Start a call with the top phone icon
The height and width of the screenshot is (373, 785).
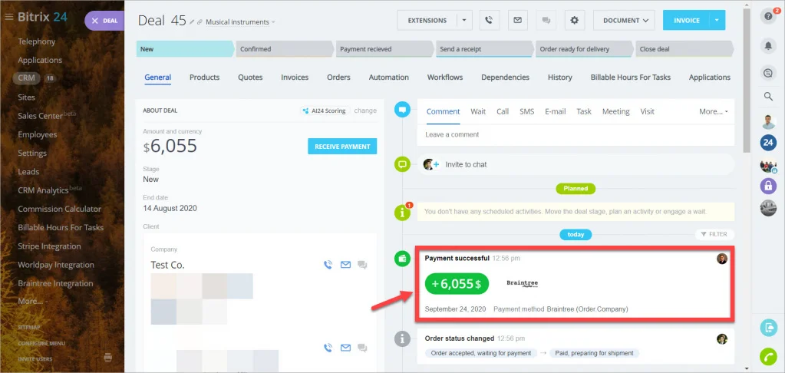tap(489, 21)
